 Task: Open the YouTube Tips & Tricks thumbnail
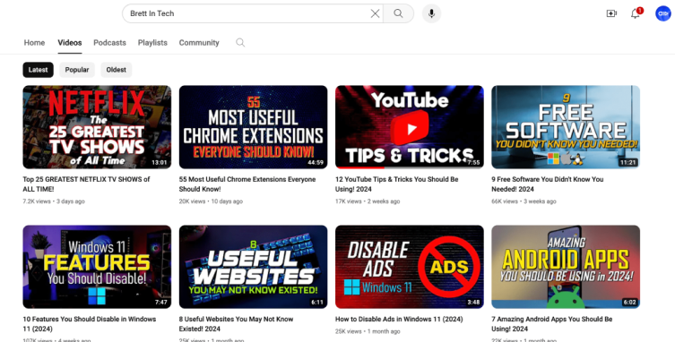pos(410,127)
